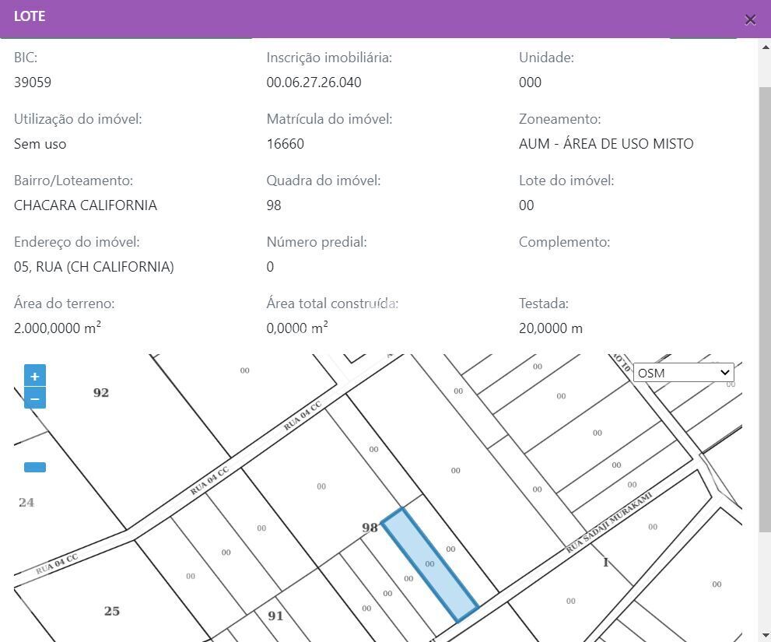Zoom in on the lot map
The height and width of the screenshot is (642, 771).
35,376
